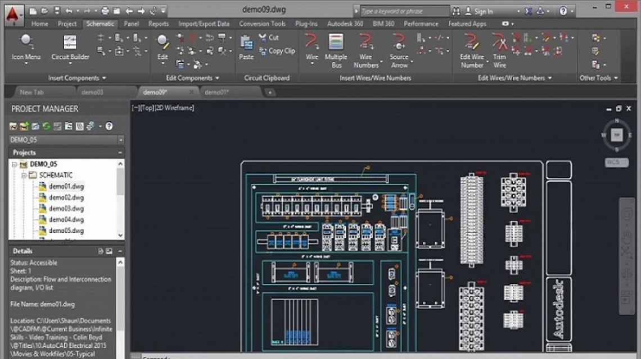The width and height of the screenshot is (641, 359).
Task: Click the Details panel scroll-up arrow
Action: [120, 263]
